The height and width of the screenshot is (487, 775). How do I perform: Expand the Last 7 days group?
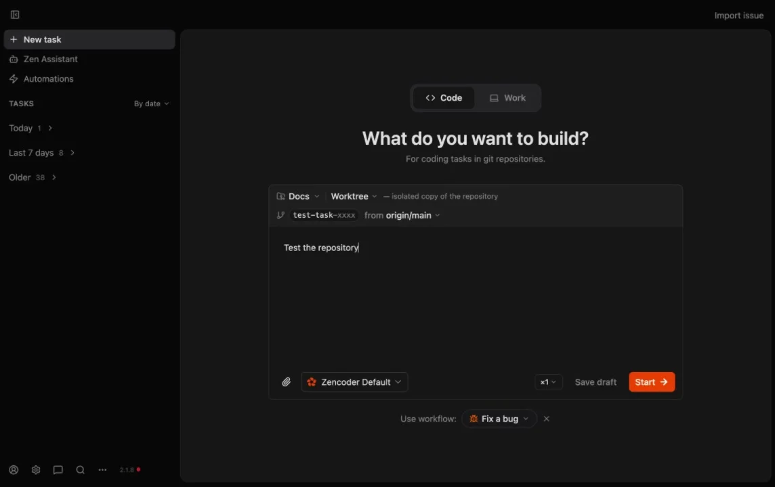click(42, 153)
